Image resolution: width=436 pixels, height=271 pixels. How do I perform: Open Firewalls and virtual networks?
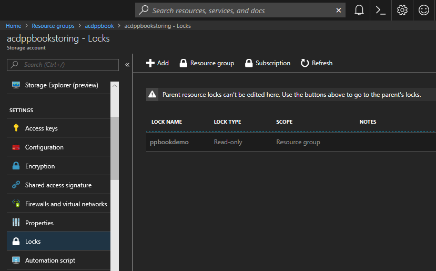point(66,204)
